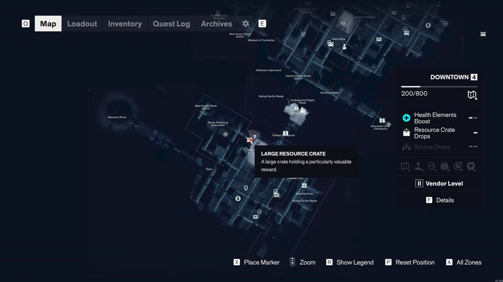The image size is (503, 282).
Task: Open the Quest Log tab
Action: pyautogui.click(x=171, y=24)
